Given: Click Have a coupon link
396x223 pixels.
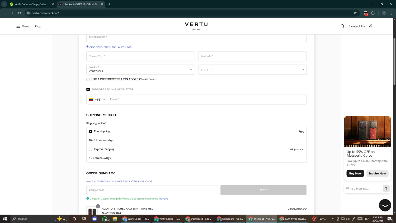Looking at the screenshot, I should 119,182.
